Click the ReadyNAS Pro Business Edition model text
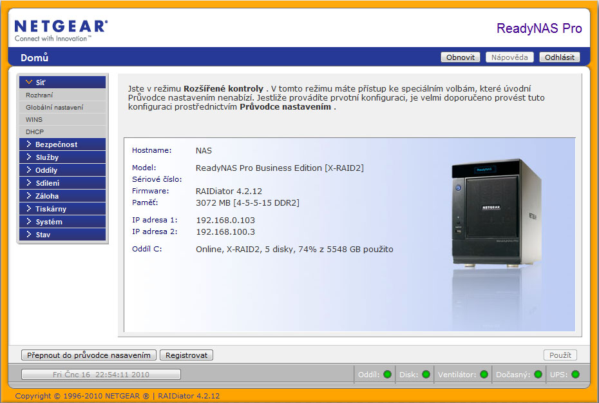 280,168
